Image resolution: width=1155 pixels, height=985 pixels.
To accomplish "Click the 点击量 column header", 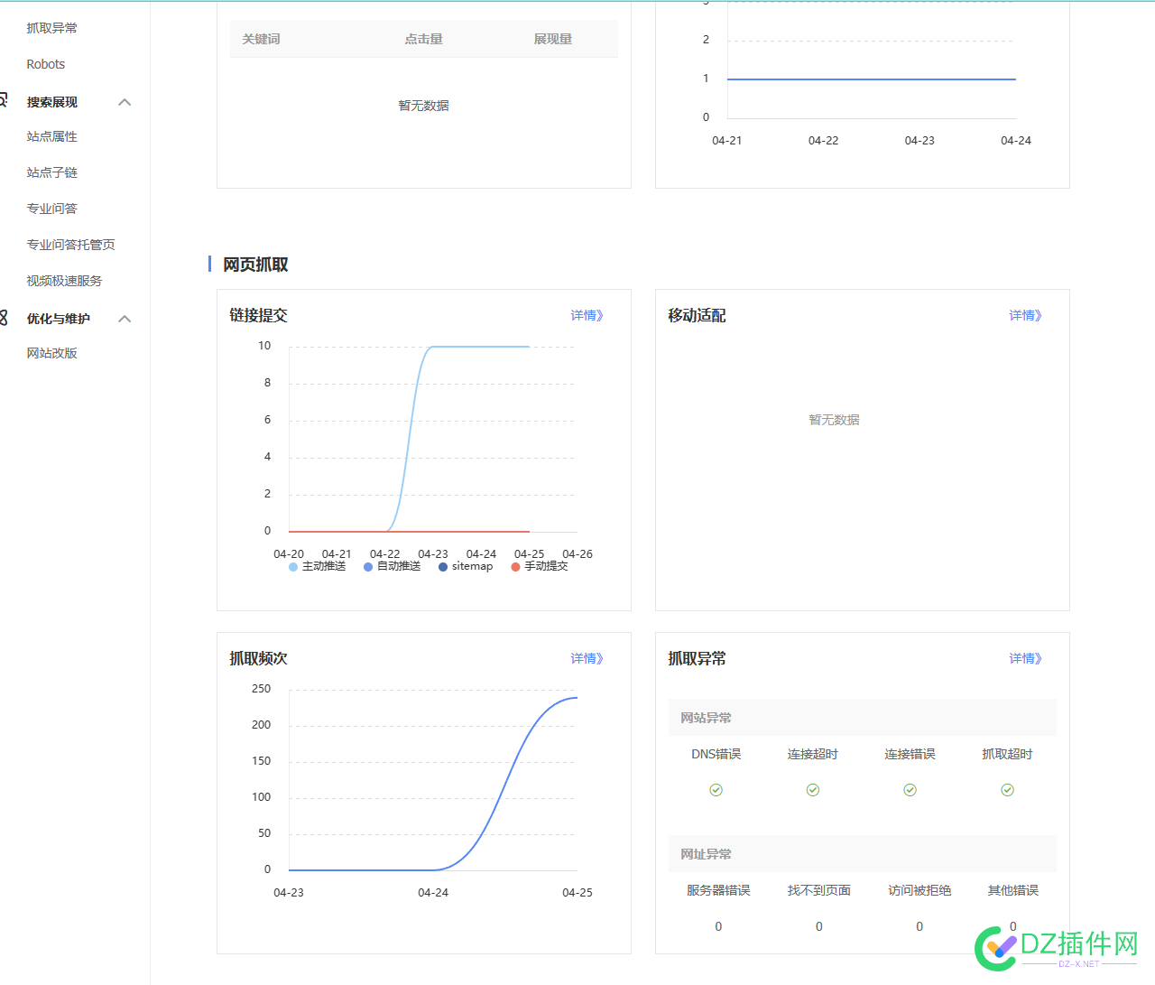I will point(423,39).
